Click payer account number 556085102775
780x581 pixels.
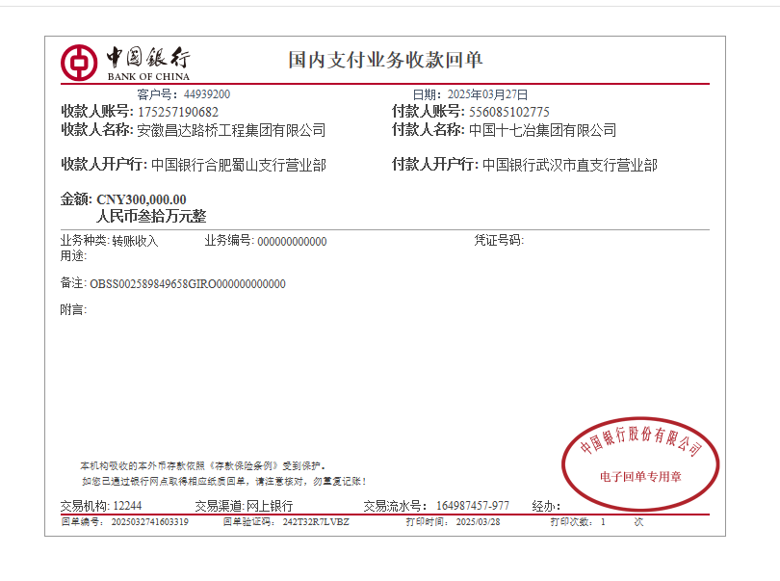[509, 112]
